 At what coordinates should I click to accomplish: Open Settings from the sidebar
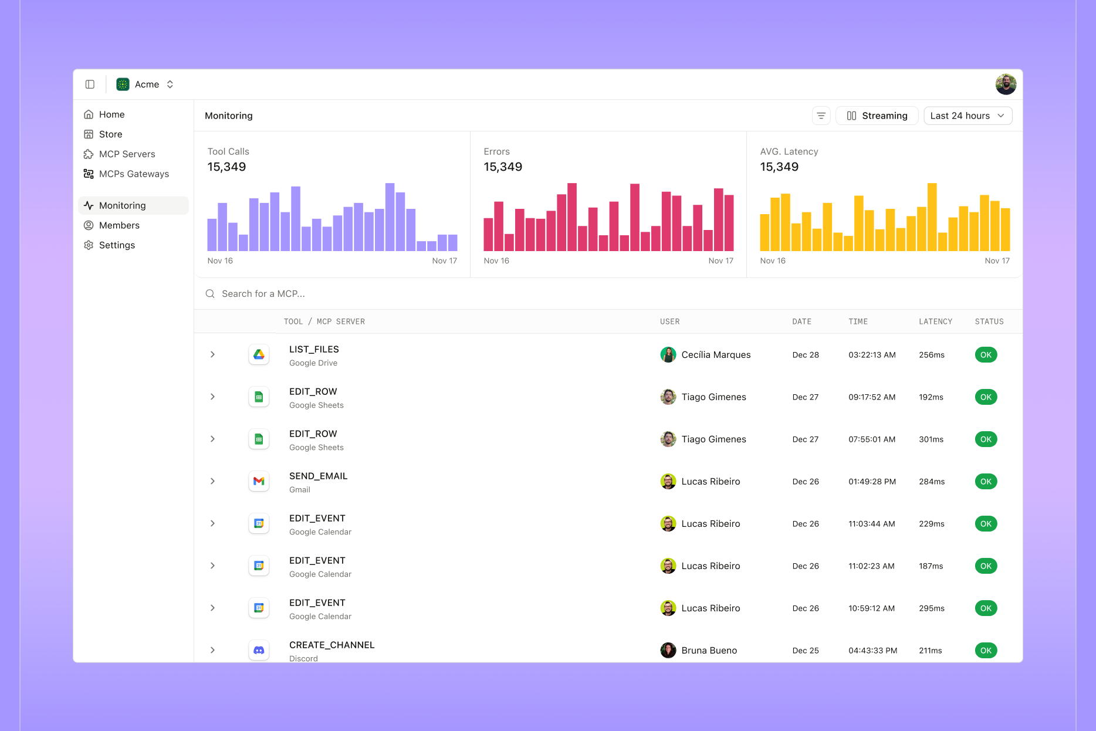117,245
